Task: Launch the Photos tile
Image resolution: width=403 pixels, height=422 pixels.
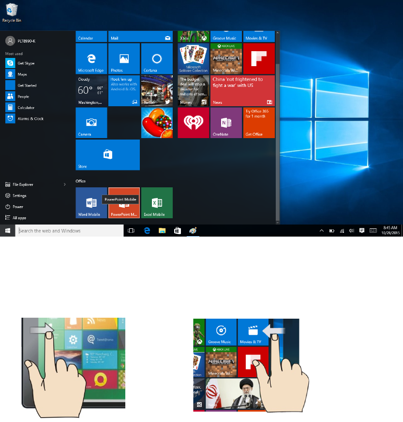Action: click(124, 59)
